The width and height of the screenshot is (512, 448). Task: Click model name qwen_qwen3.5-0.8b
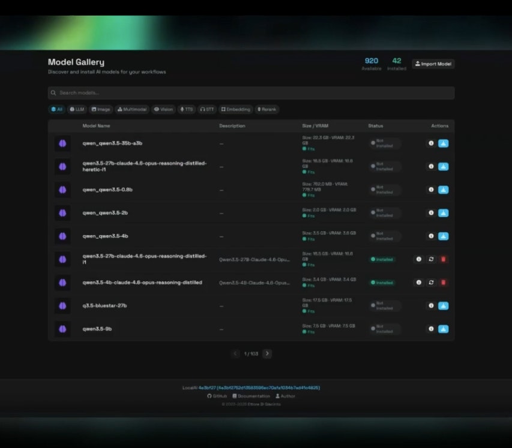click(107, 190)
